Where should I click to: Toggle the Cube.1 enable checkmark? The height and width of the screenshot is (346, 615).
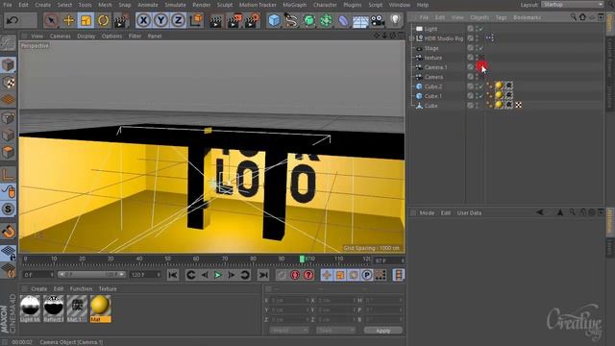(480, 96)
